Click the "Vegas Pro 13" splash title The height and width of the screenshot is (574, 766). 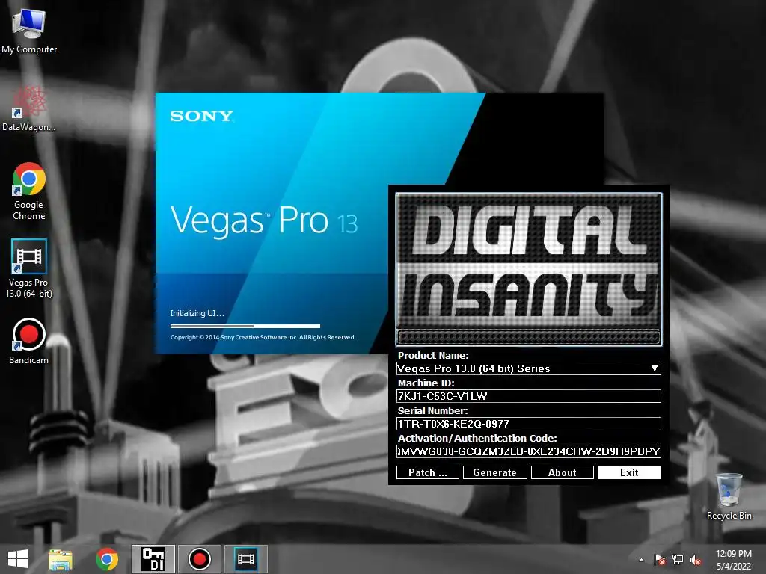264,221
